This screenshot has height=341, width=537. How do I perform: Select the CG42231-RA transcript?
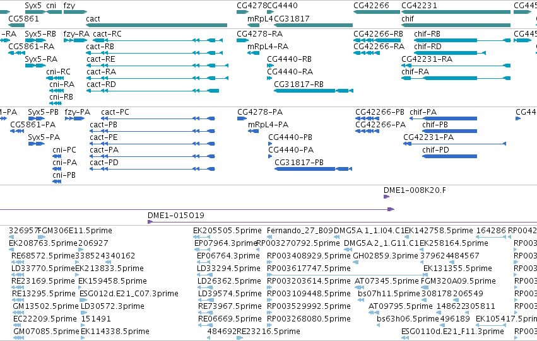pos(427,59)
